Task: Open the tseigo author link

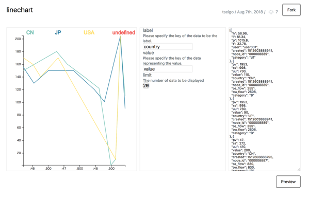Action: coord(228,12)
